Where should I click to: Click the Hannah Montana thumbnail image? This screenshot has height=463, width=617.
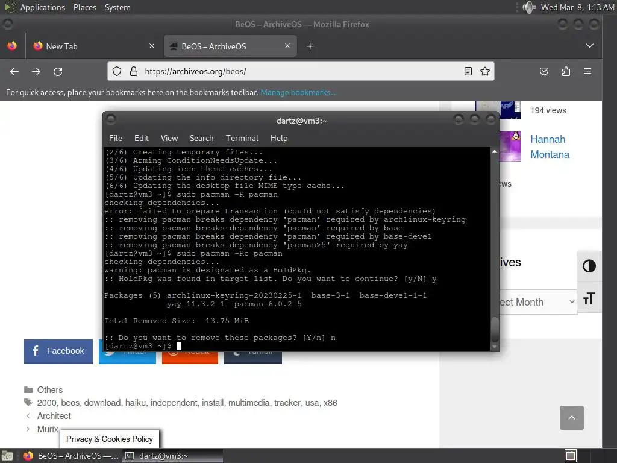(510, 146)
